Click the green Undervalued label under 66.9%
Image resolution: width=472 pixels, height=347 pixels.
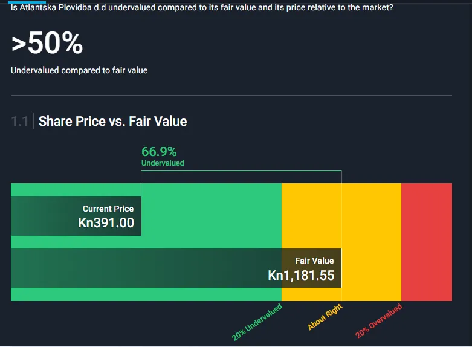click(163, 163)
